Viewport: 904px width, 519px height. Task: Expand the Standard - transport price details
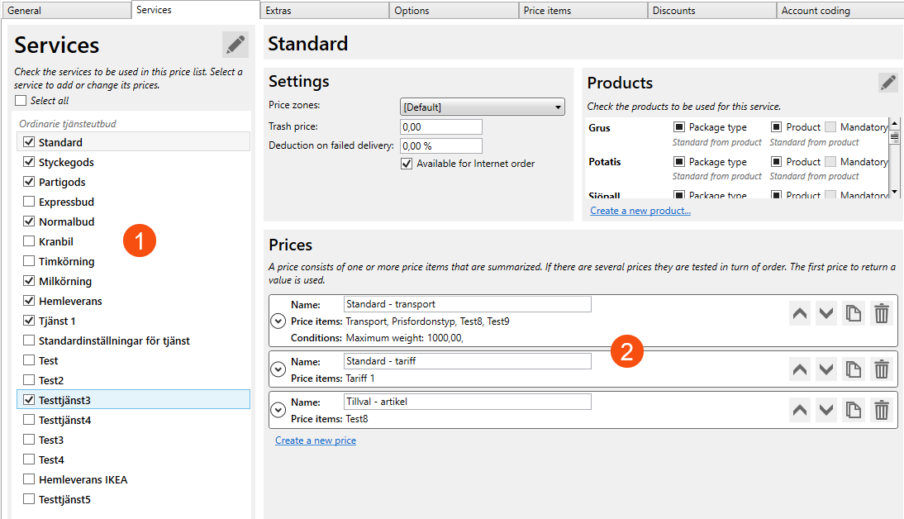(279, 321)
